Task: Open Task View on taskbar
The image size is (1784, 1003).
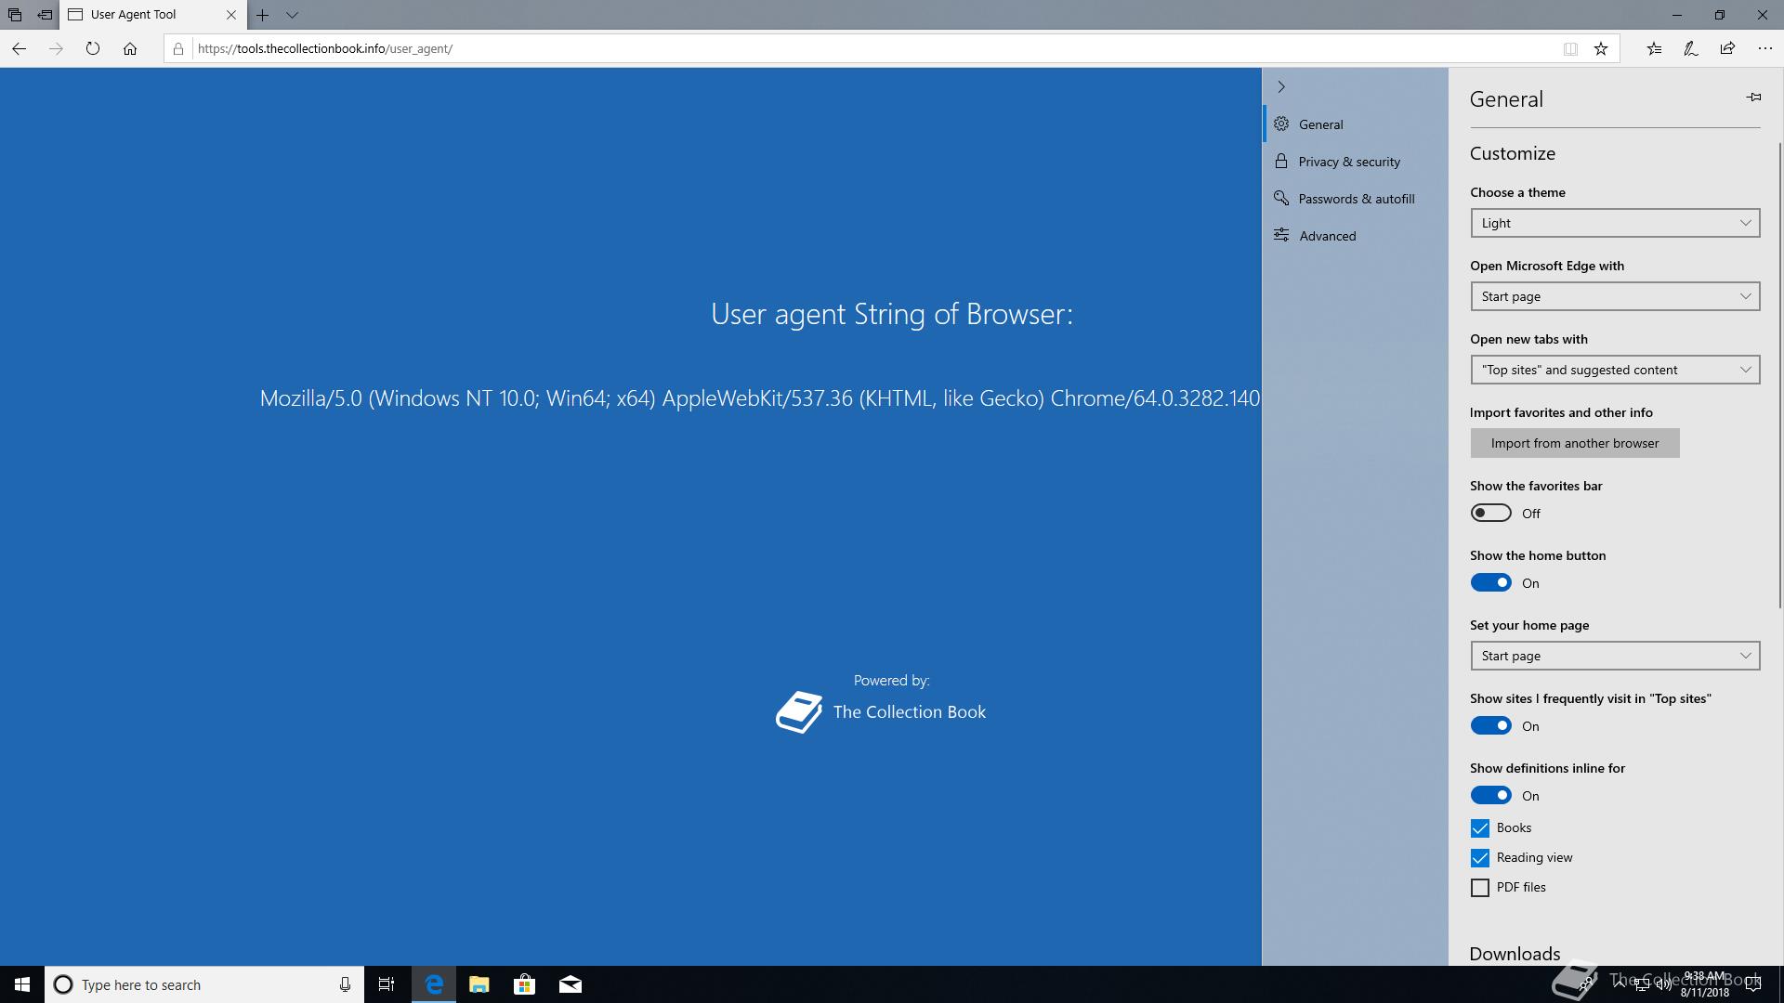Action: pos(387,984)
